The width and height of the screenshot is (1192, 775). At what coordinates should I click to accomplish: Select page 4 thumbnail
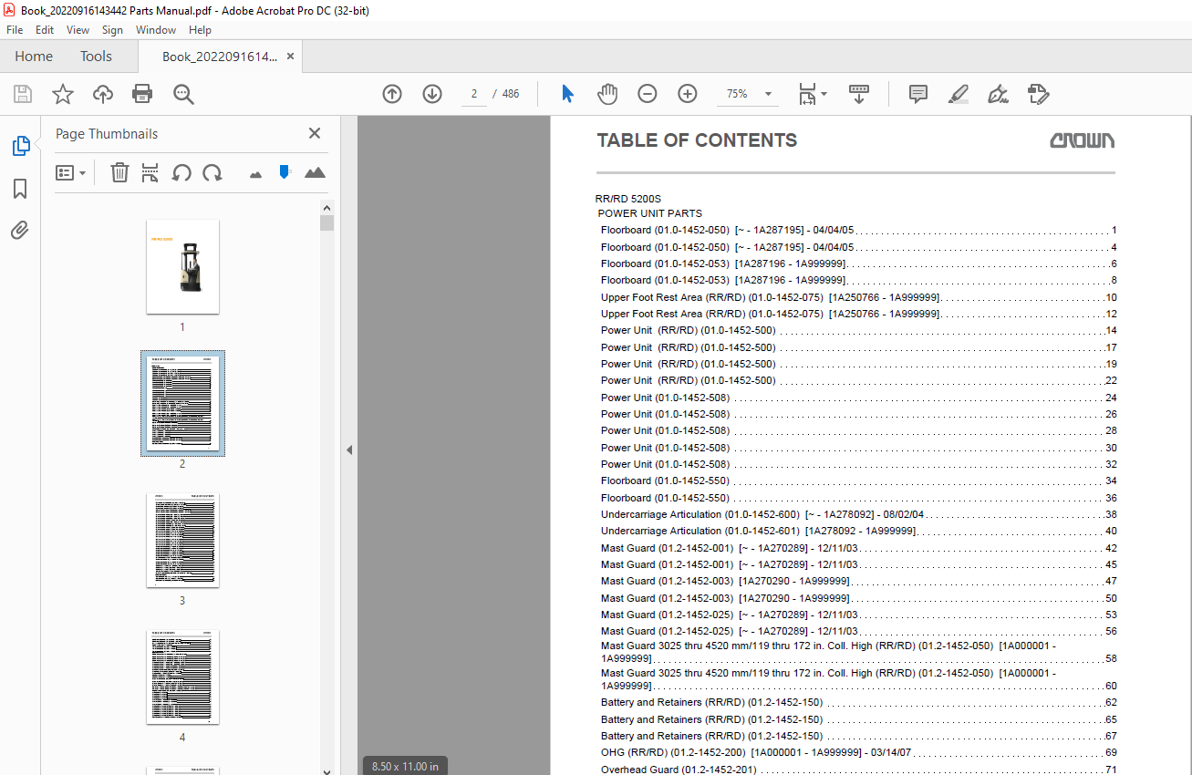(x=182, y=677)
